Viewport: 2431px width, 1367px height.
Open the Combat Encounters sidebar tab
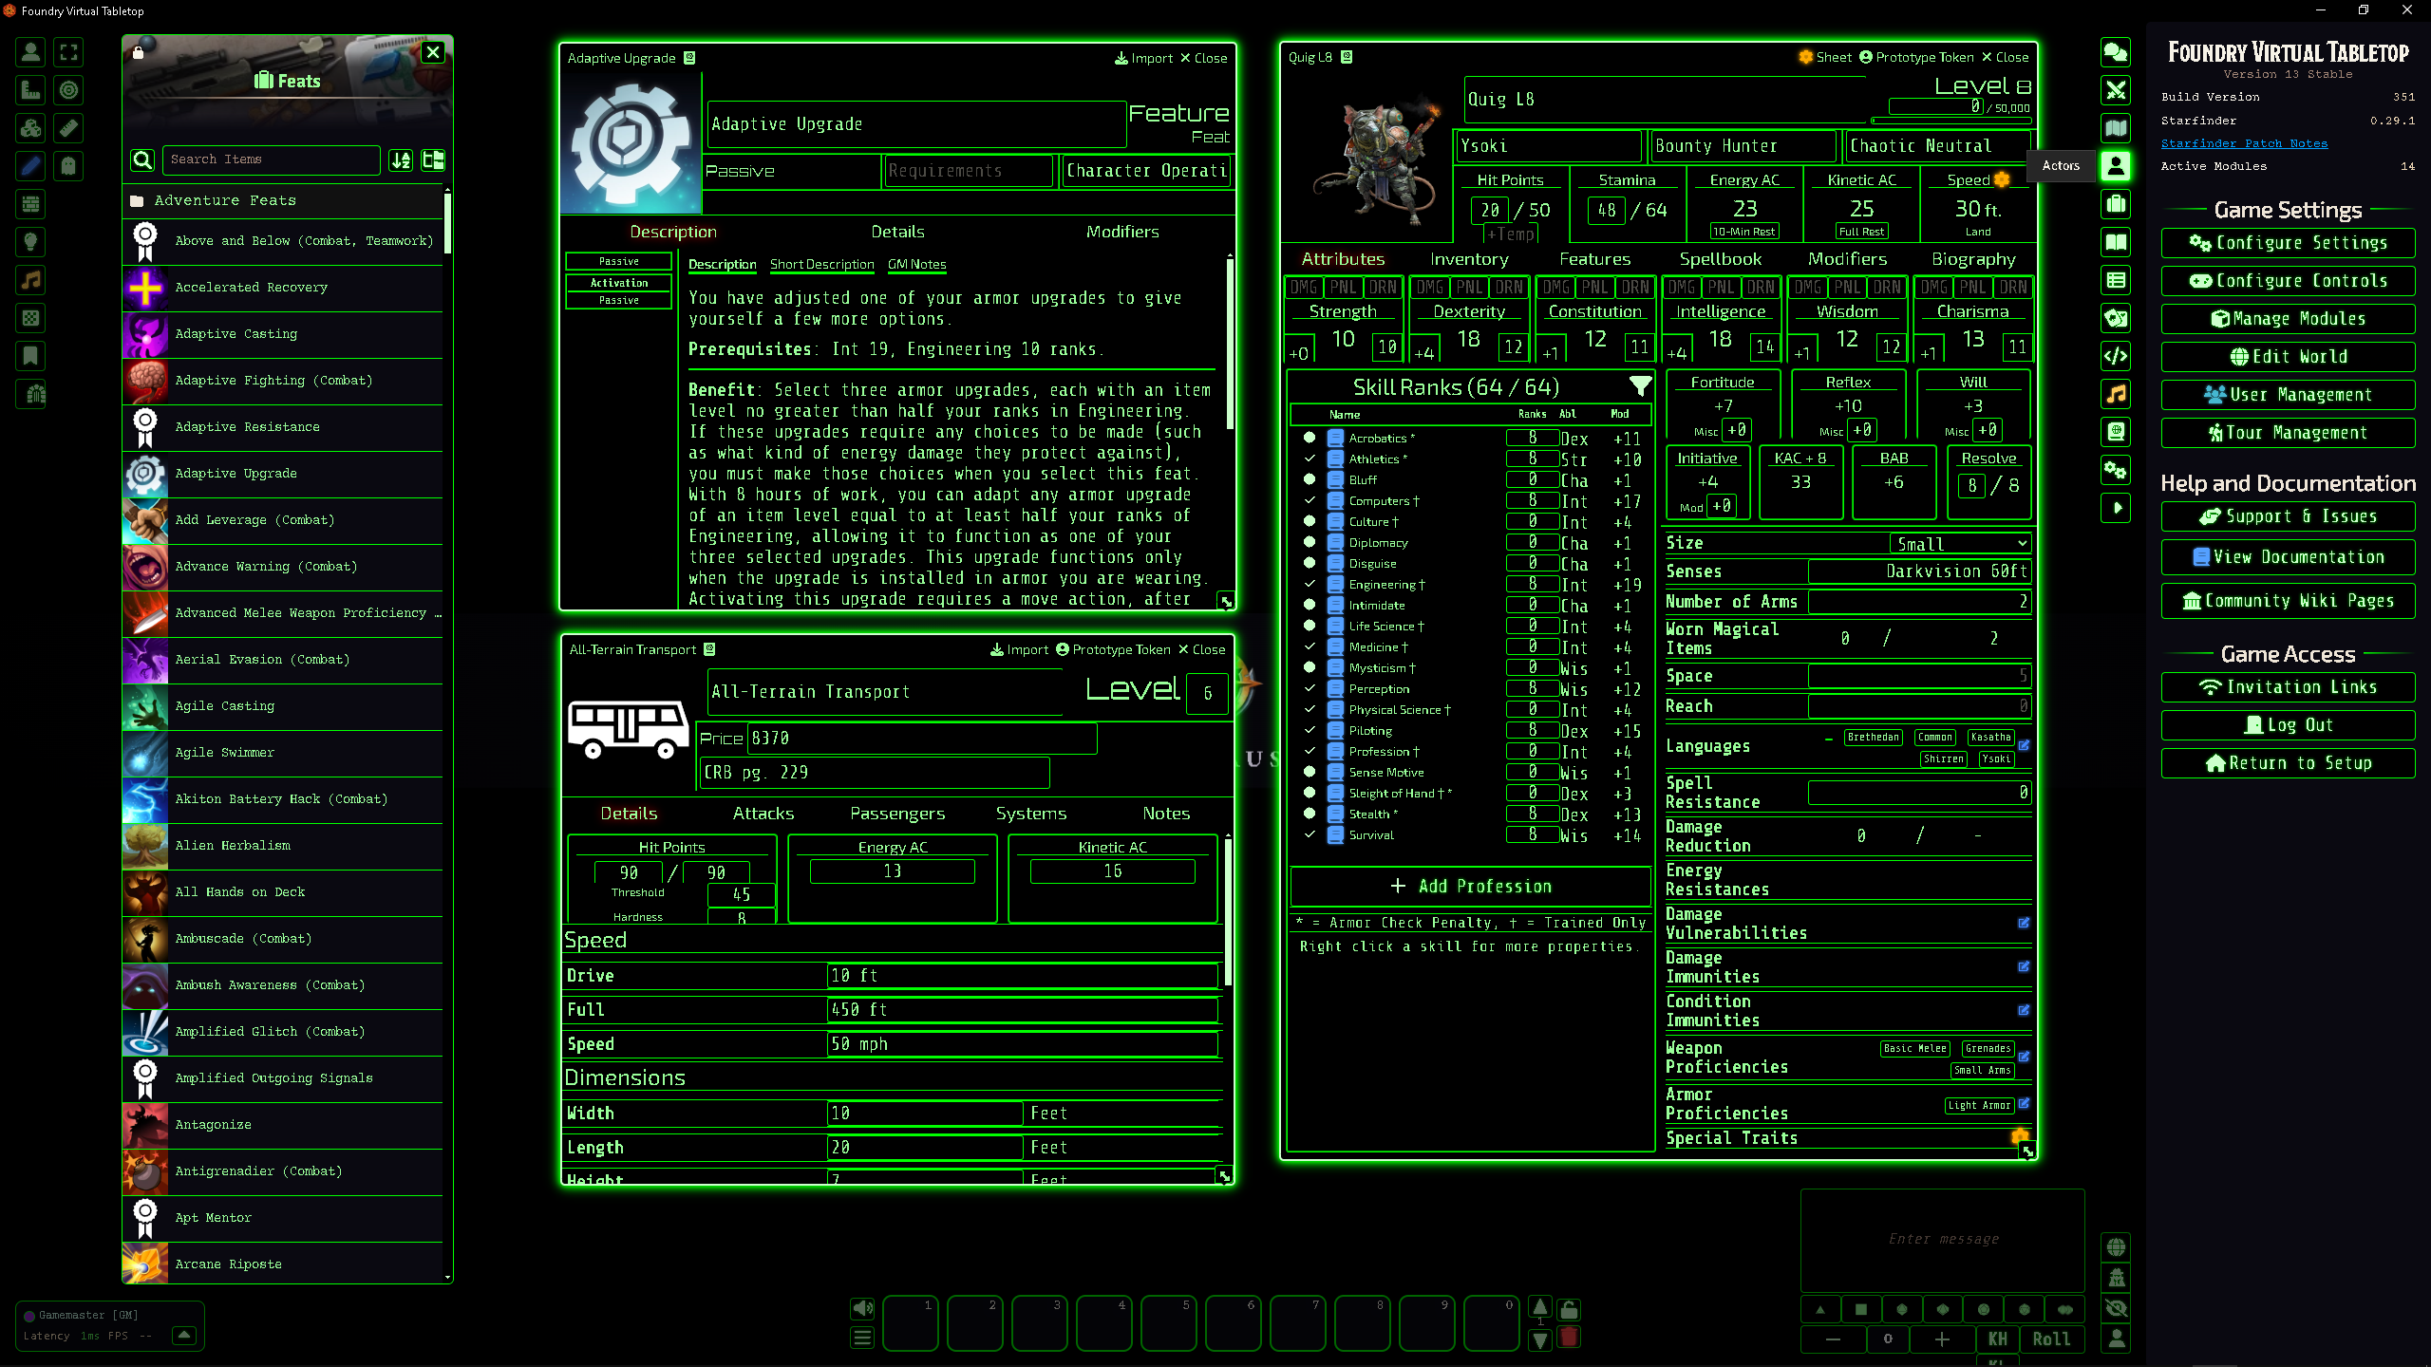click(x=2116, y=90)
